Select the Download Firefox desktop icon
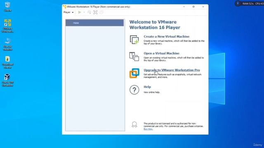Screen dimensions: 264x148 pos(7,62)
